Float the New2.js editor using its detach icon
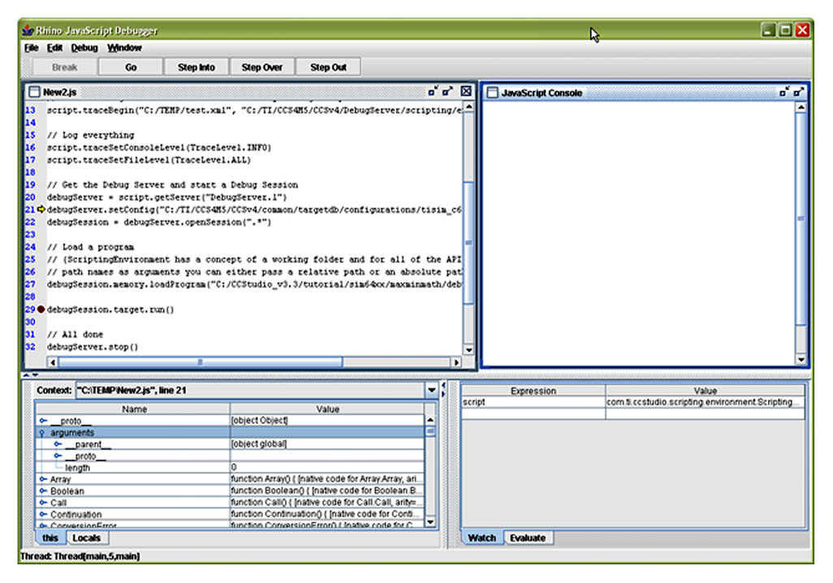Viewport: 833px width, 583px height. (x=431, y=92)
